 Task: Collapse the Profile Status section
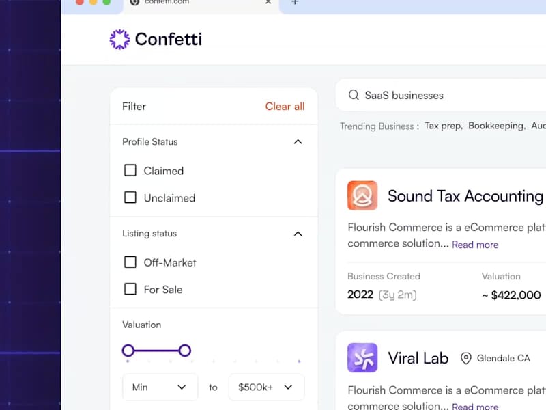click(x=298, y=141)
